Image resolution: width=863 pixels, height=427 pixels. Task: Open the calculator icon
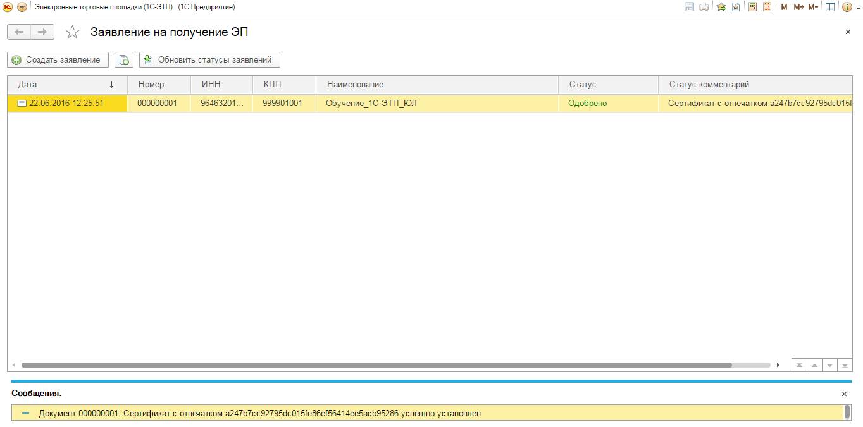tap(752, 7)
